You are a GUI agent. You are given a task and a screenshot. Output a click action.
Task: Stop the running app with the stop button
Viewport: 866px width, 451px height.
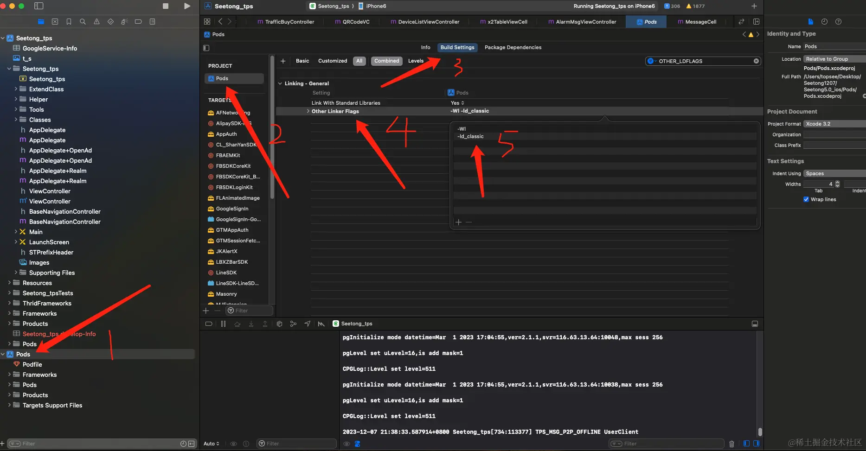point(166,6)
